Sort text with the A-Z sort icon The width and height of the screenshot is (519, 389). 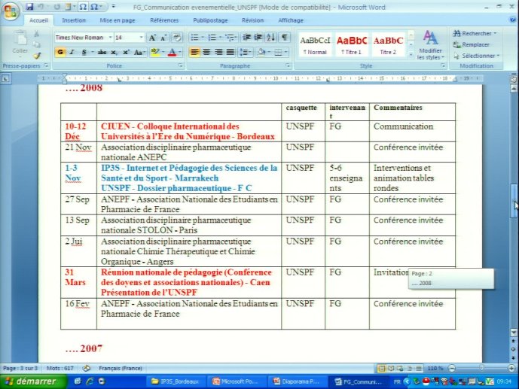[270, 38]
